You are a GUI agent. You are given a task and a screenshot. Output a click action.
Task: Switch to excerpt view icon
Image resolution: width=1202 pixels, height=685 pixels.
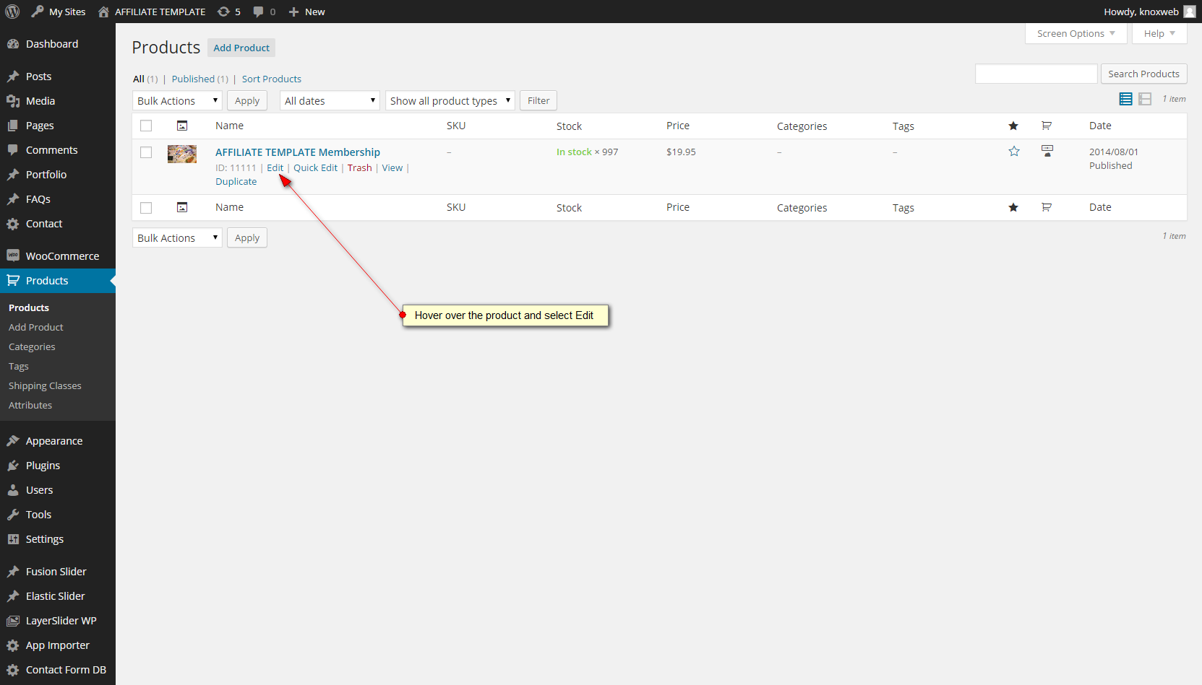[1145, 99]
